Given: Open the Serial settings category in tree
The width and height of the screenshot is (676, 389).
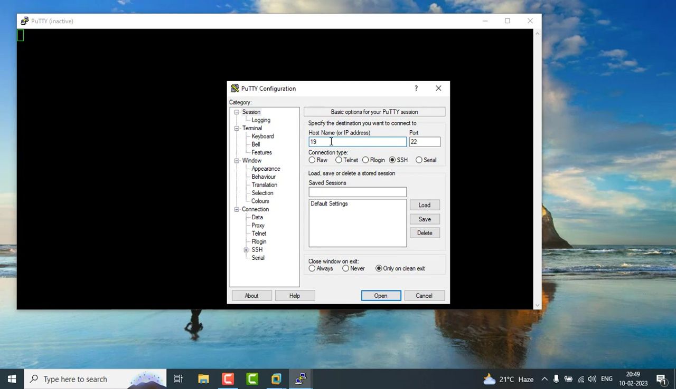Looking at the screenshot, I should click(x=258, y=258).
